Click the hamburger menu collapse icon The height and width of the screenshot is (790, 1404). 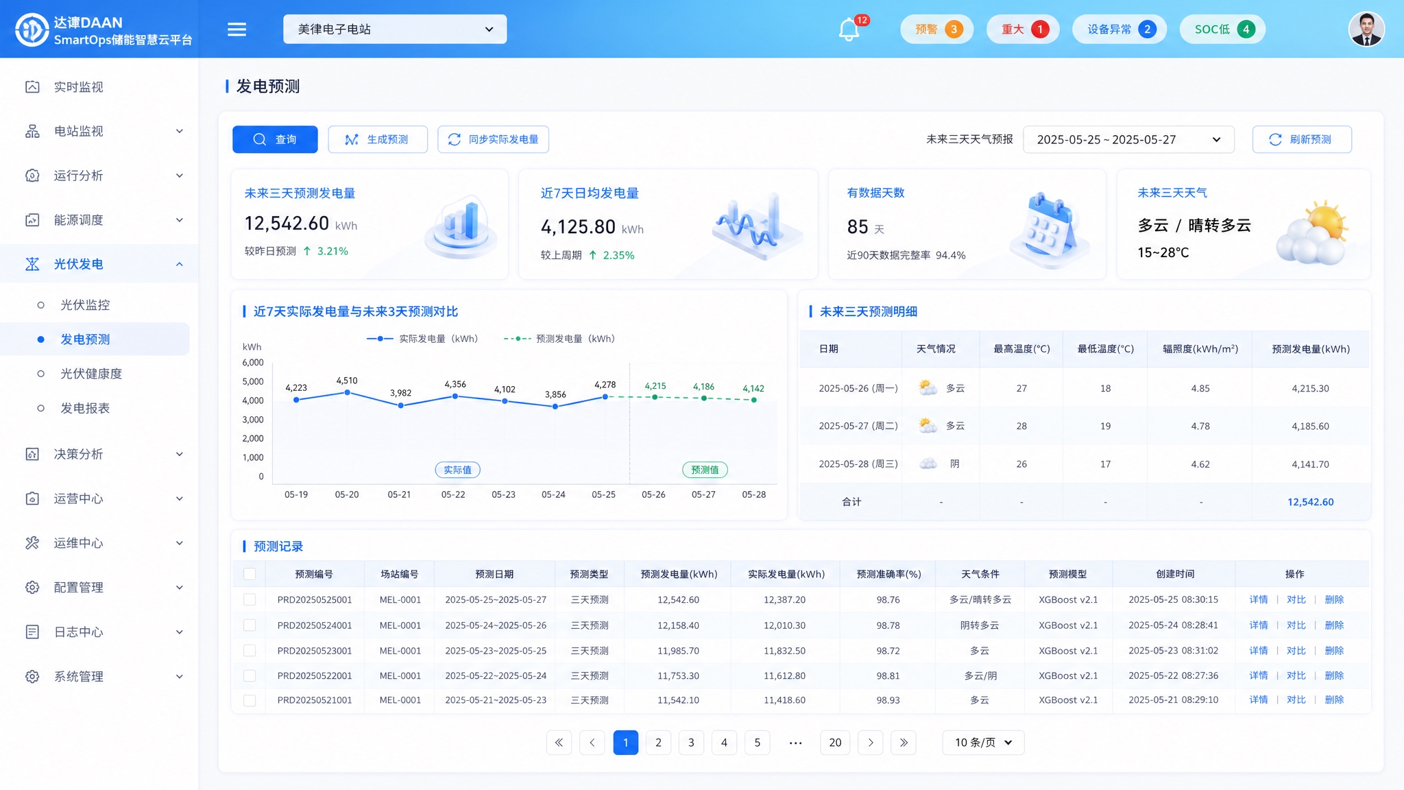click(237, 29)
